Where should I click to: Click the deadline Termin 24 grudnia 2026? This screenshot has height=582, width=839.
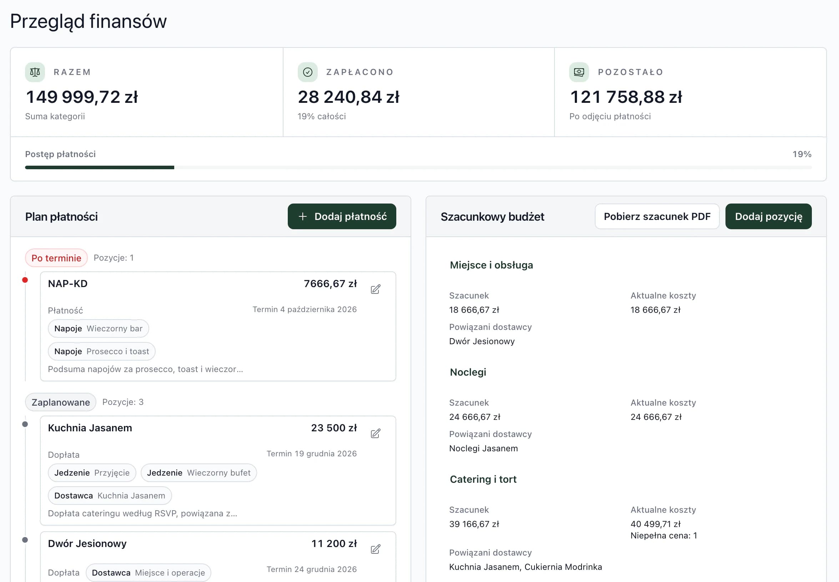click(311, 570)
